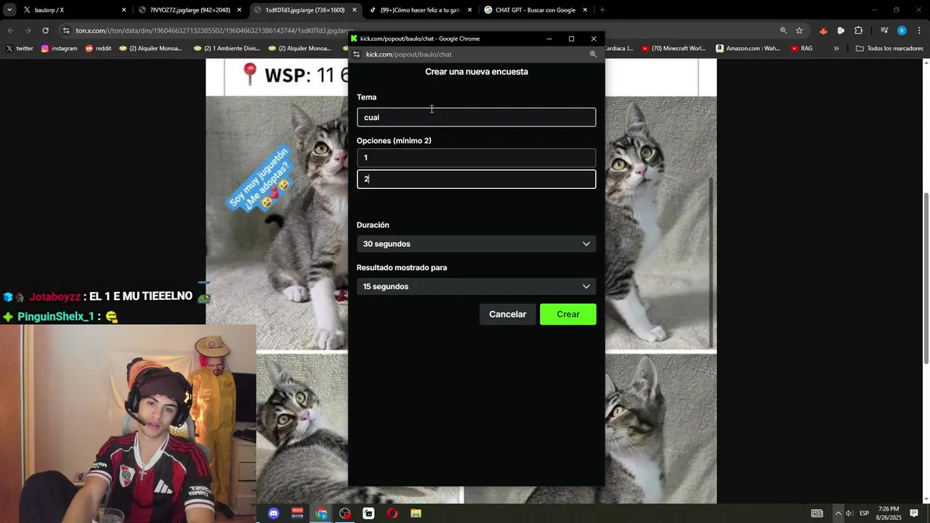The height and width of the screenshot is (523, 930).
Task: Click the Brave-like red extension icon
Action: tap(823, 31)
